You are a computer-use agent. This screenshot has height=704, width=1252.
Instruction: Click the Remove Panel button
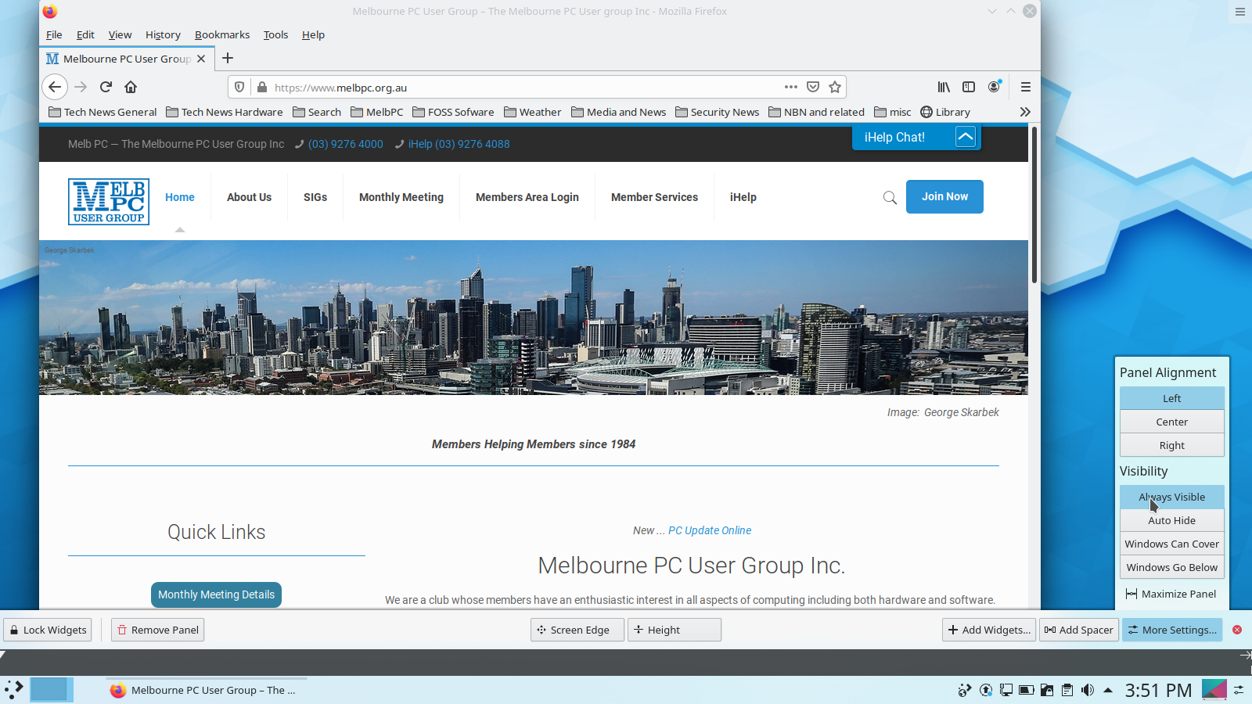tap(157, 630)
